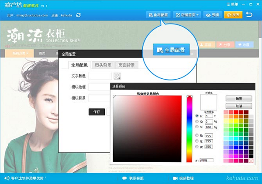Open the 菜单 menu in the title bar
The image size is (262, 184).
click(232, 4)
